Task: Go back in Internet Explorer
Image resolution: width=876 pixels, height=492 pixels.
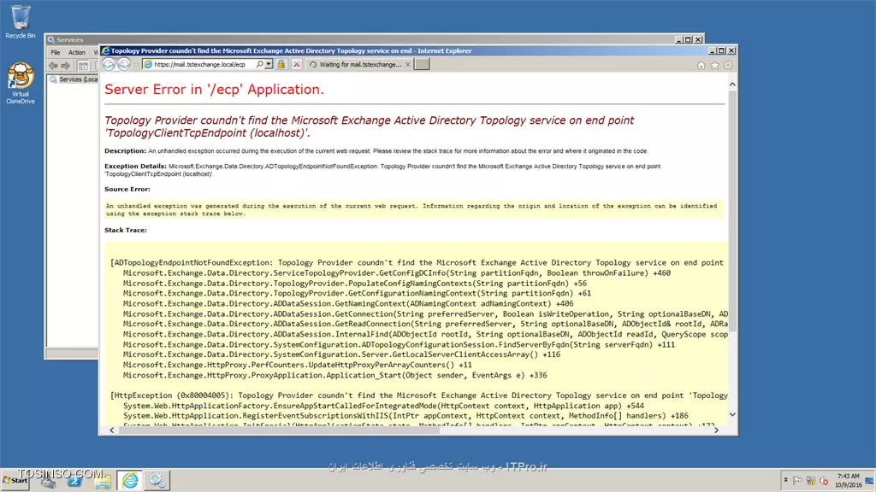Action: 109,65
